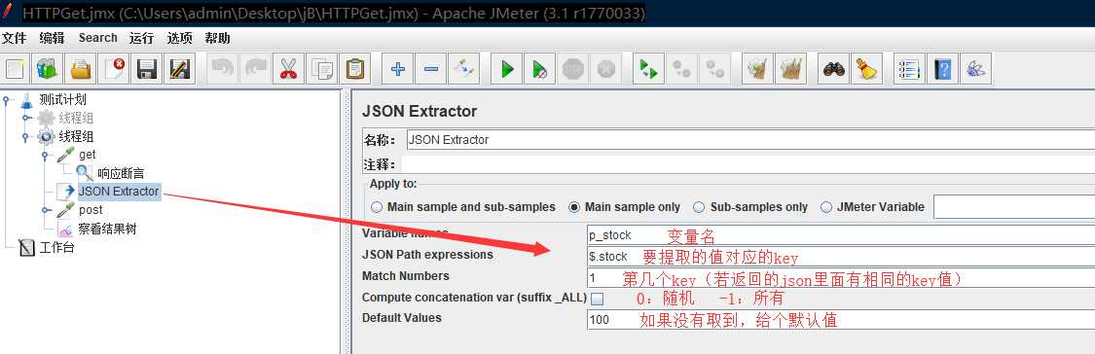Select 测试计划 in the tree
Image resolution: width=1095 pixels, height=354 pixels.
63,100
